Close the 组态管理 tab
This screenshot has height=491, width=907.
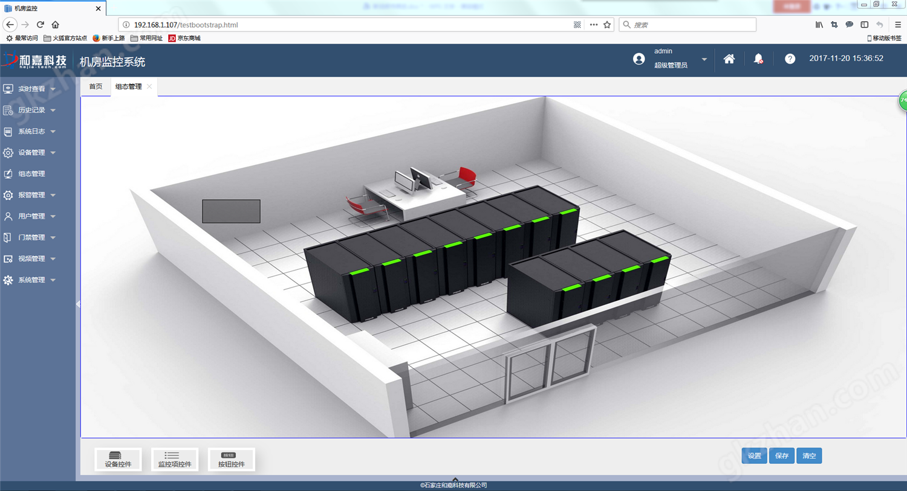pyautogui.click(x=149, y=86)
